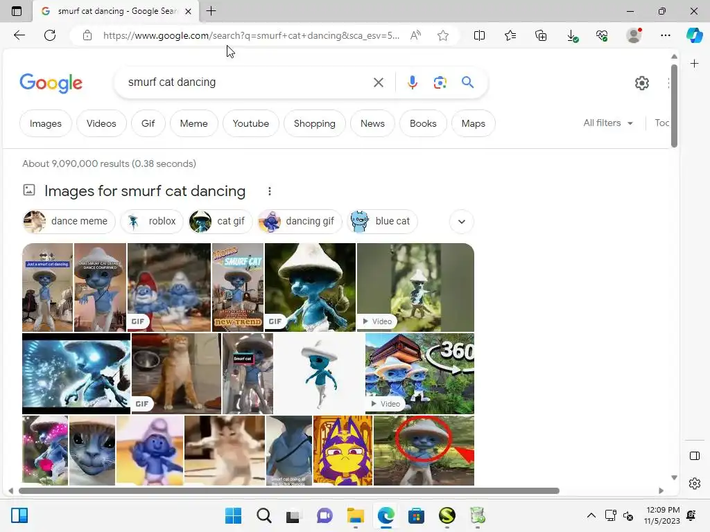The width and height of the screenshot is (710, 532).
Task: Open three-dot menu beside Images heading
Action: click(270, 191)
